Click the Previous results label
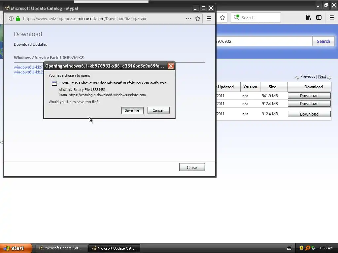 (308, 76)
